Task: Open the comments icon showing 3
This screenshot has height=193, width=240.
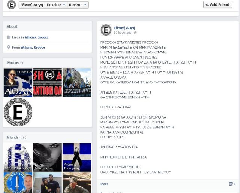Action: click(x=232, y=184)
